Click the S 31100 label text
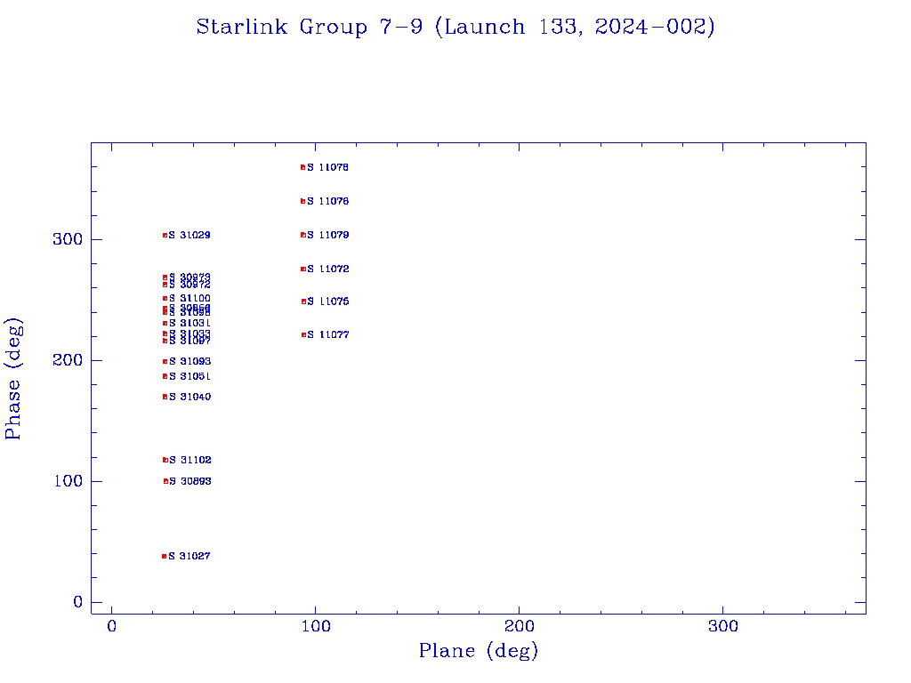 click(190, 299)
